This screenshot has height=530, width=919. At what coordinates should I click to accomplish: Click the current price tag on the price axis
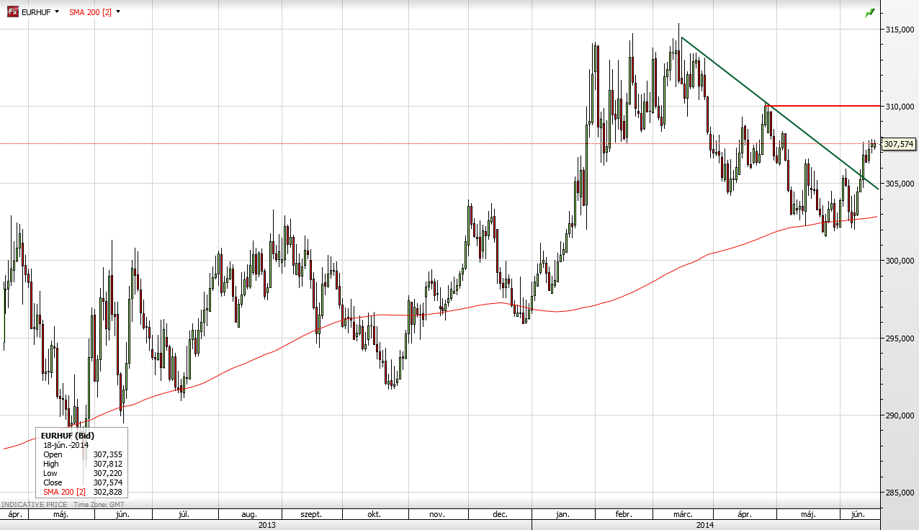click(899, 144)
